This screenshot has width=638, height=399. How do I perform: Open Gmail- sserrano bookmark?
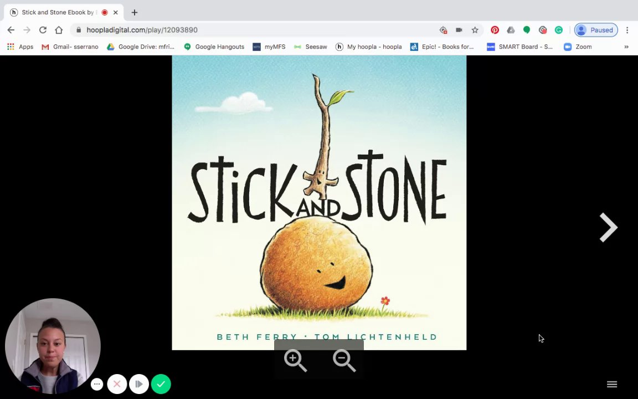click(x=70, y=47)
